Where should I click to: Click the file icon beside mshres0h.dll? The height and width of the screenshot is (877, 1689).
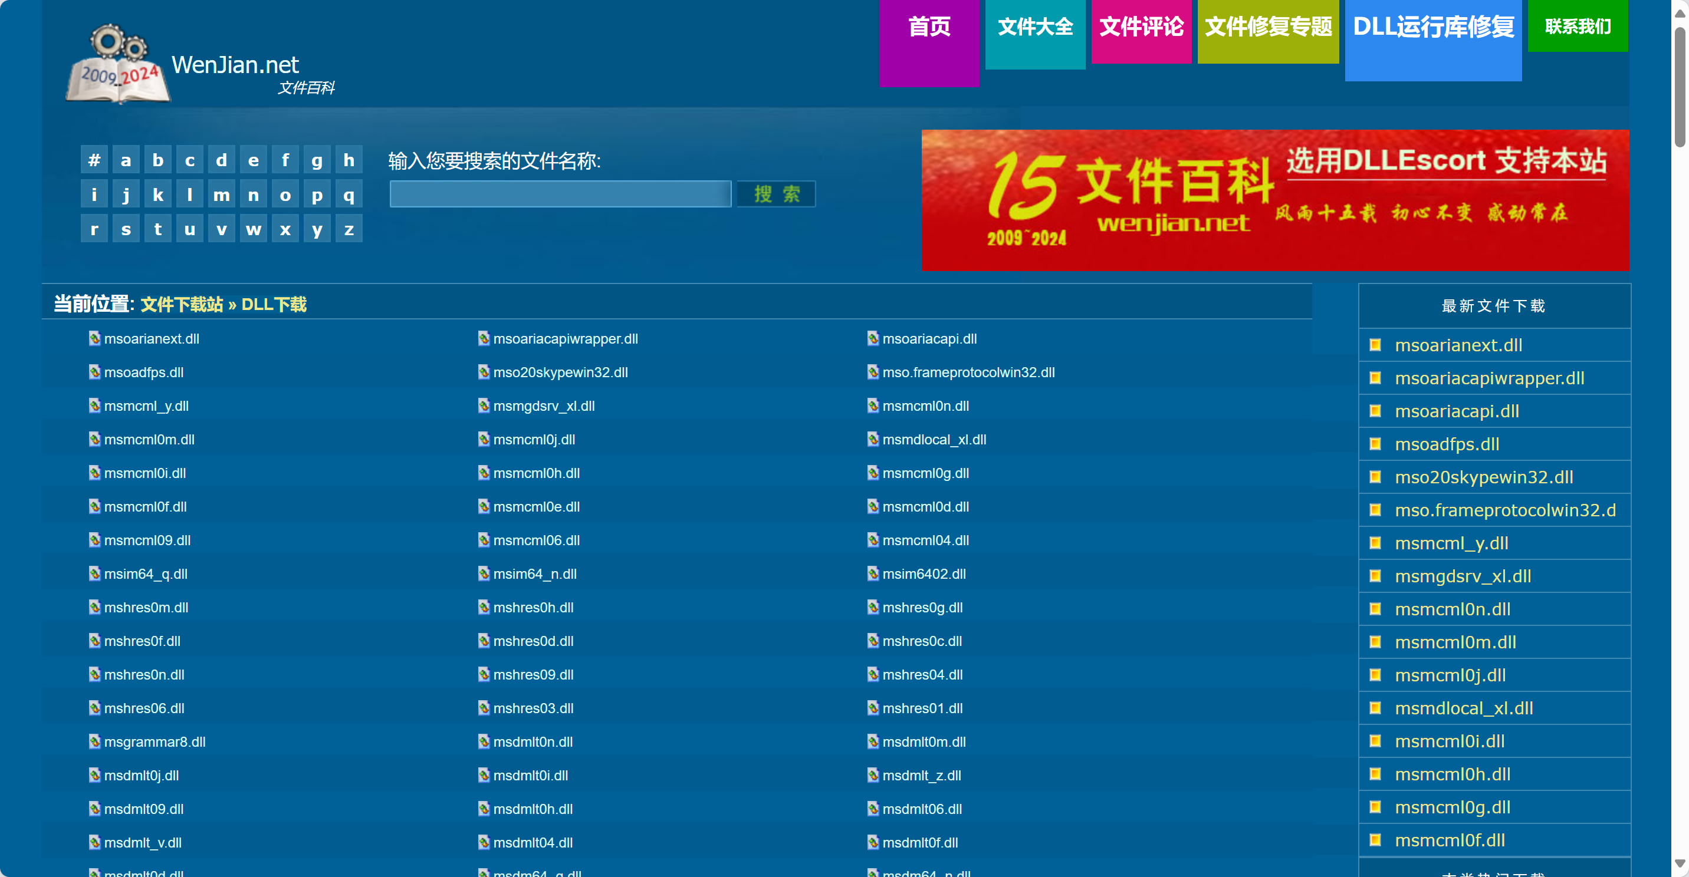pos(484,607)
